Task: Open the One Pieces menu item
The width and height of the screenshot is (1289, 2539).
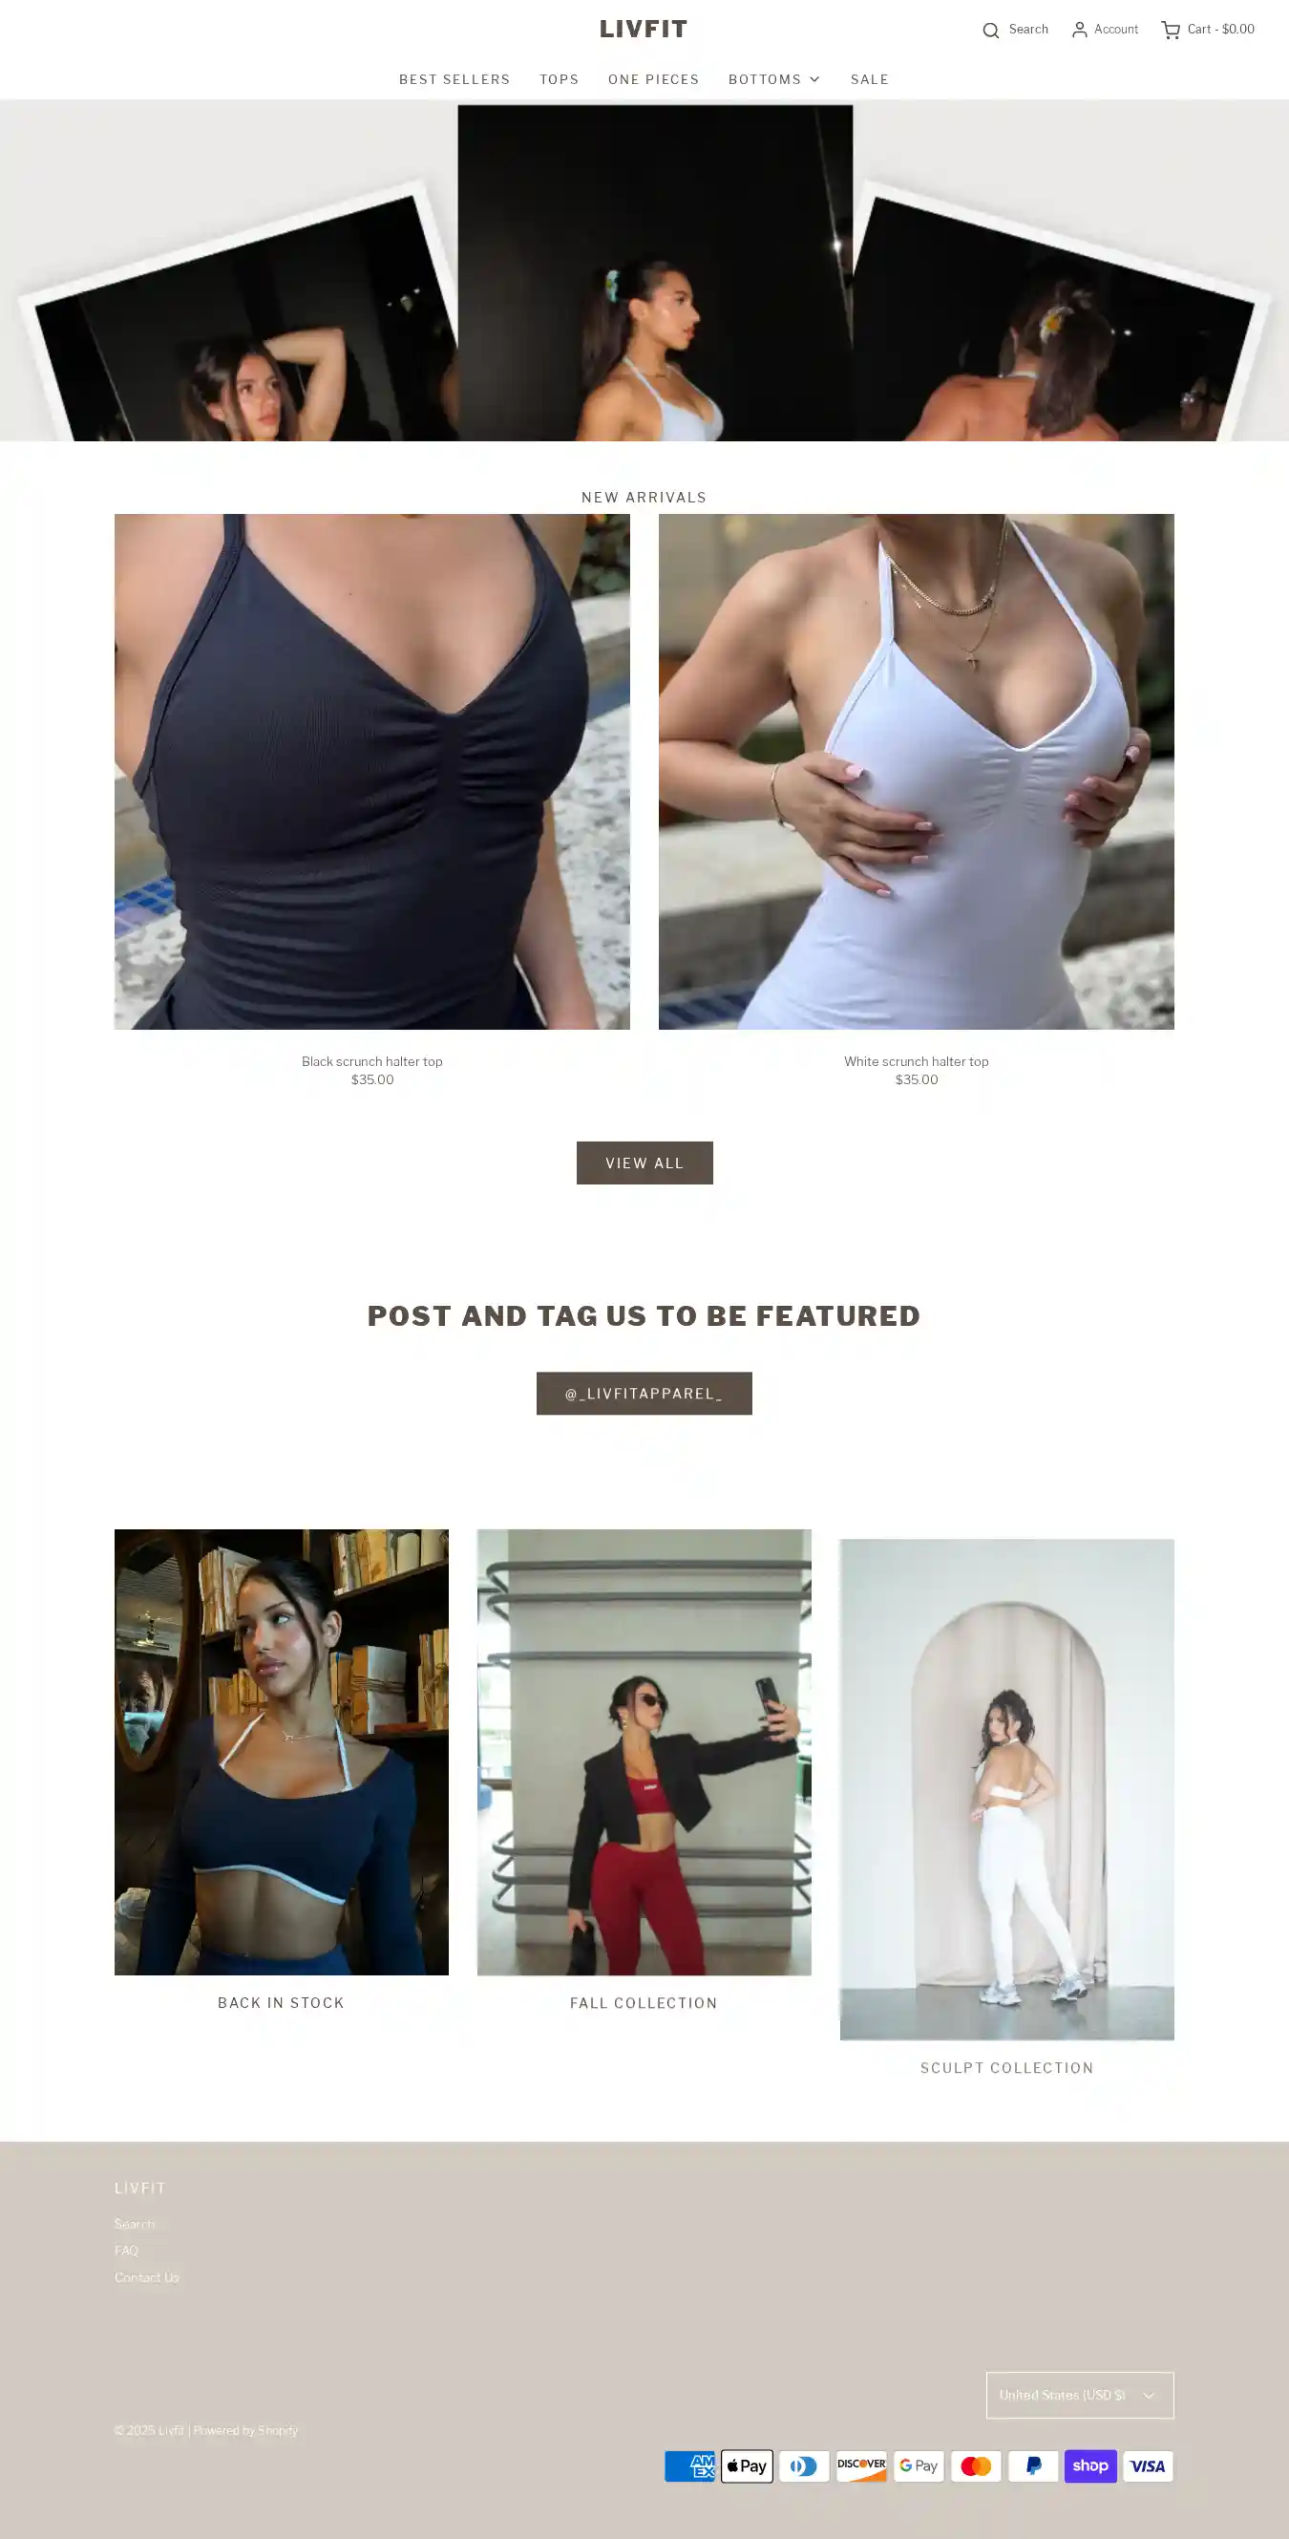Action: (x=653, y=80)
